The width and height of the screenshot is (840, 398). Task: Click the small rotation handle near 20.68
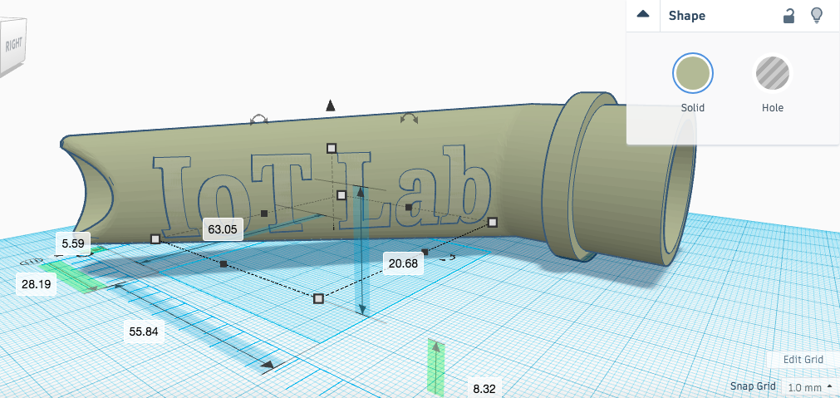pos(448,258)
